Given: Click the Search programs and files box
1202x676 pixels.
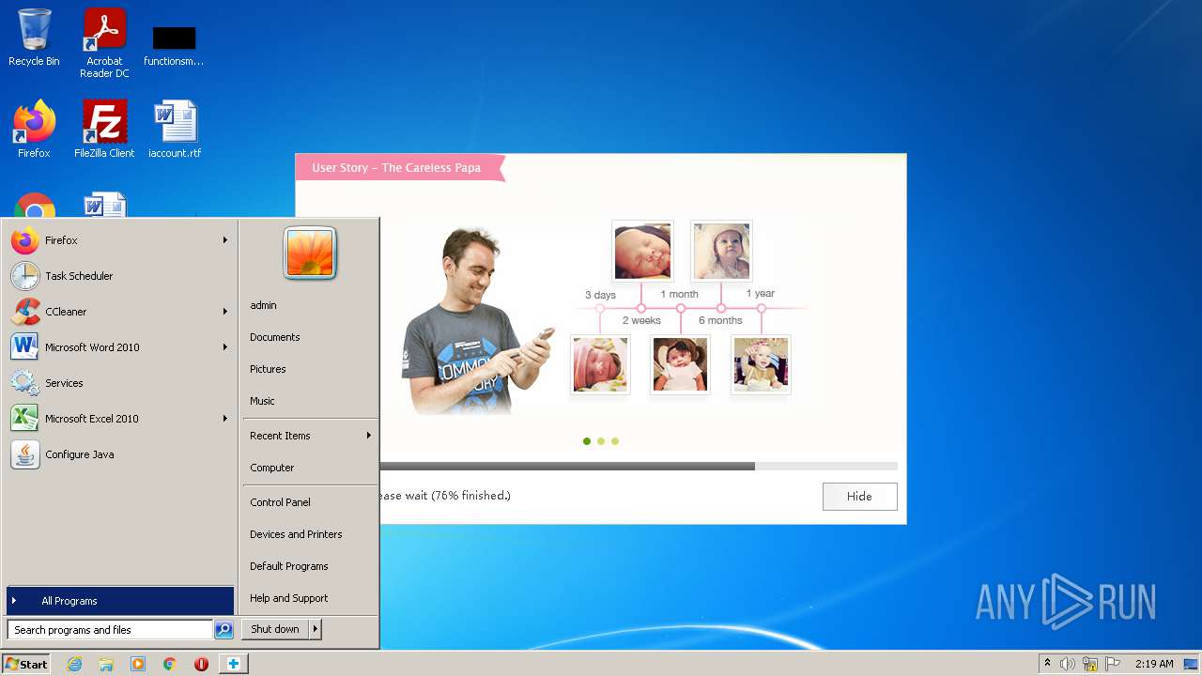Looking at the screenshot, I should (110, 630).
